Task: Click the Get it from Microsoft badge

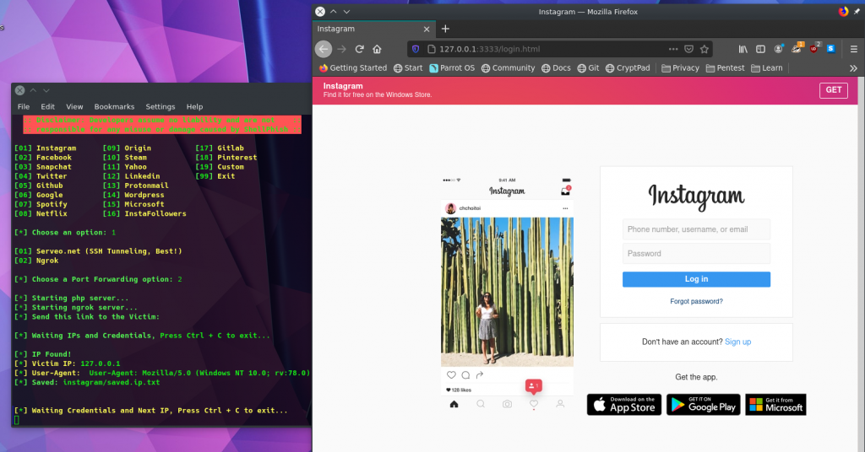Action: [775, 405]
